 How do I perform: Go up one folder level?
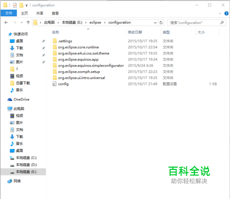pos(28,23)
